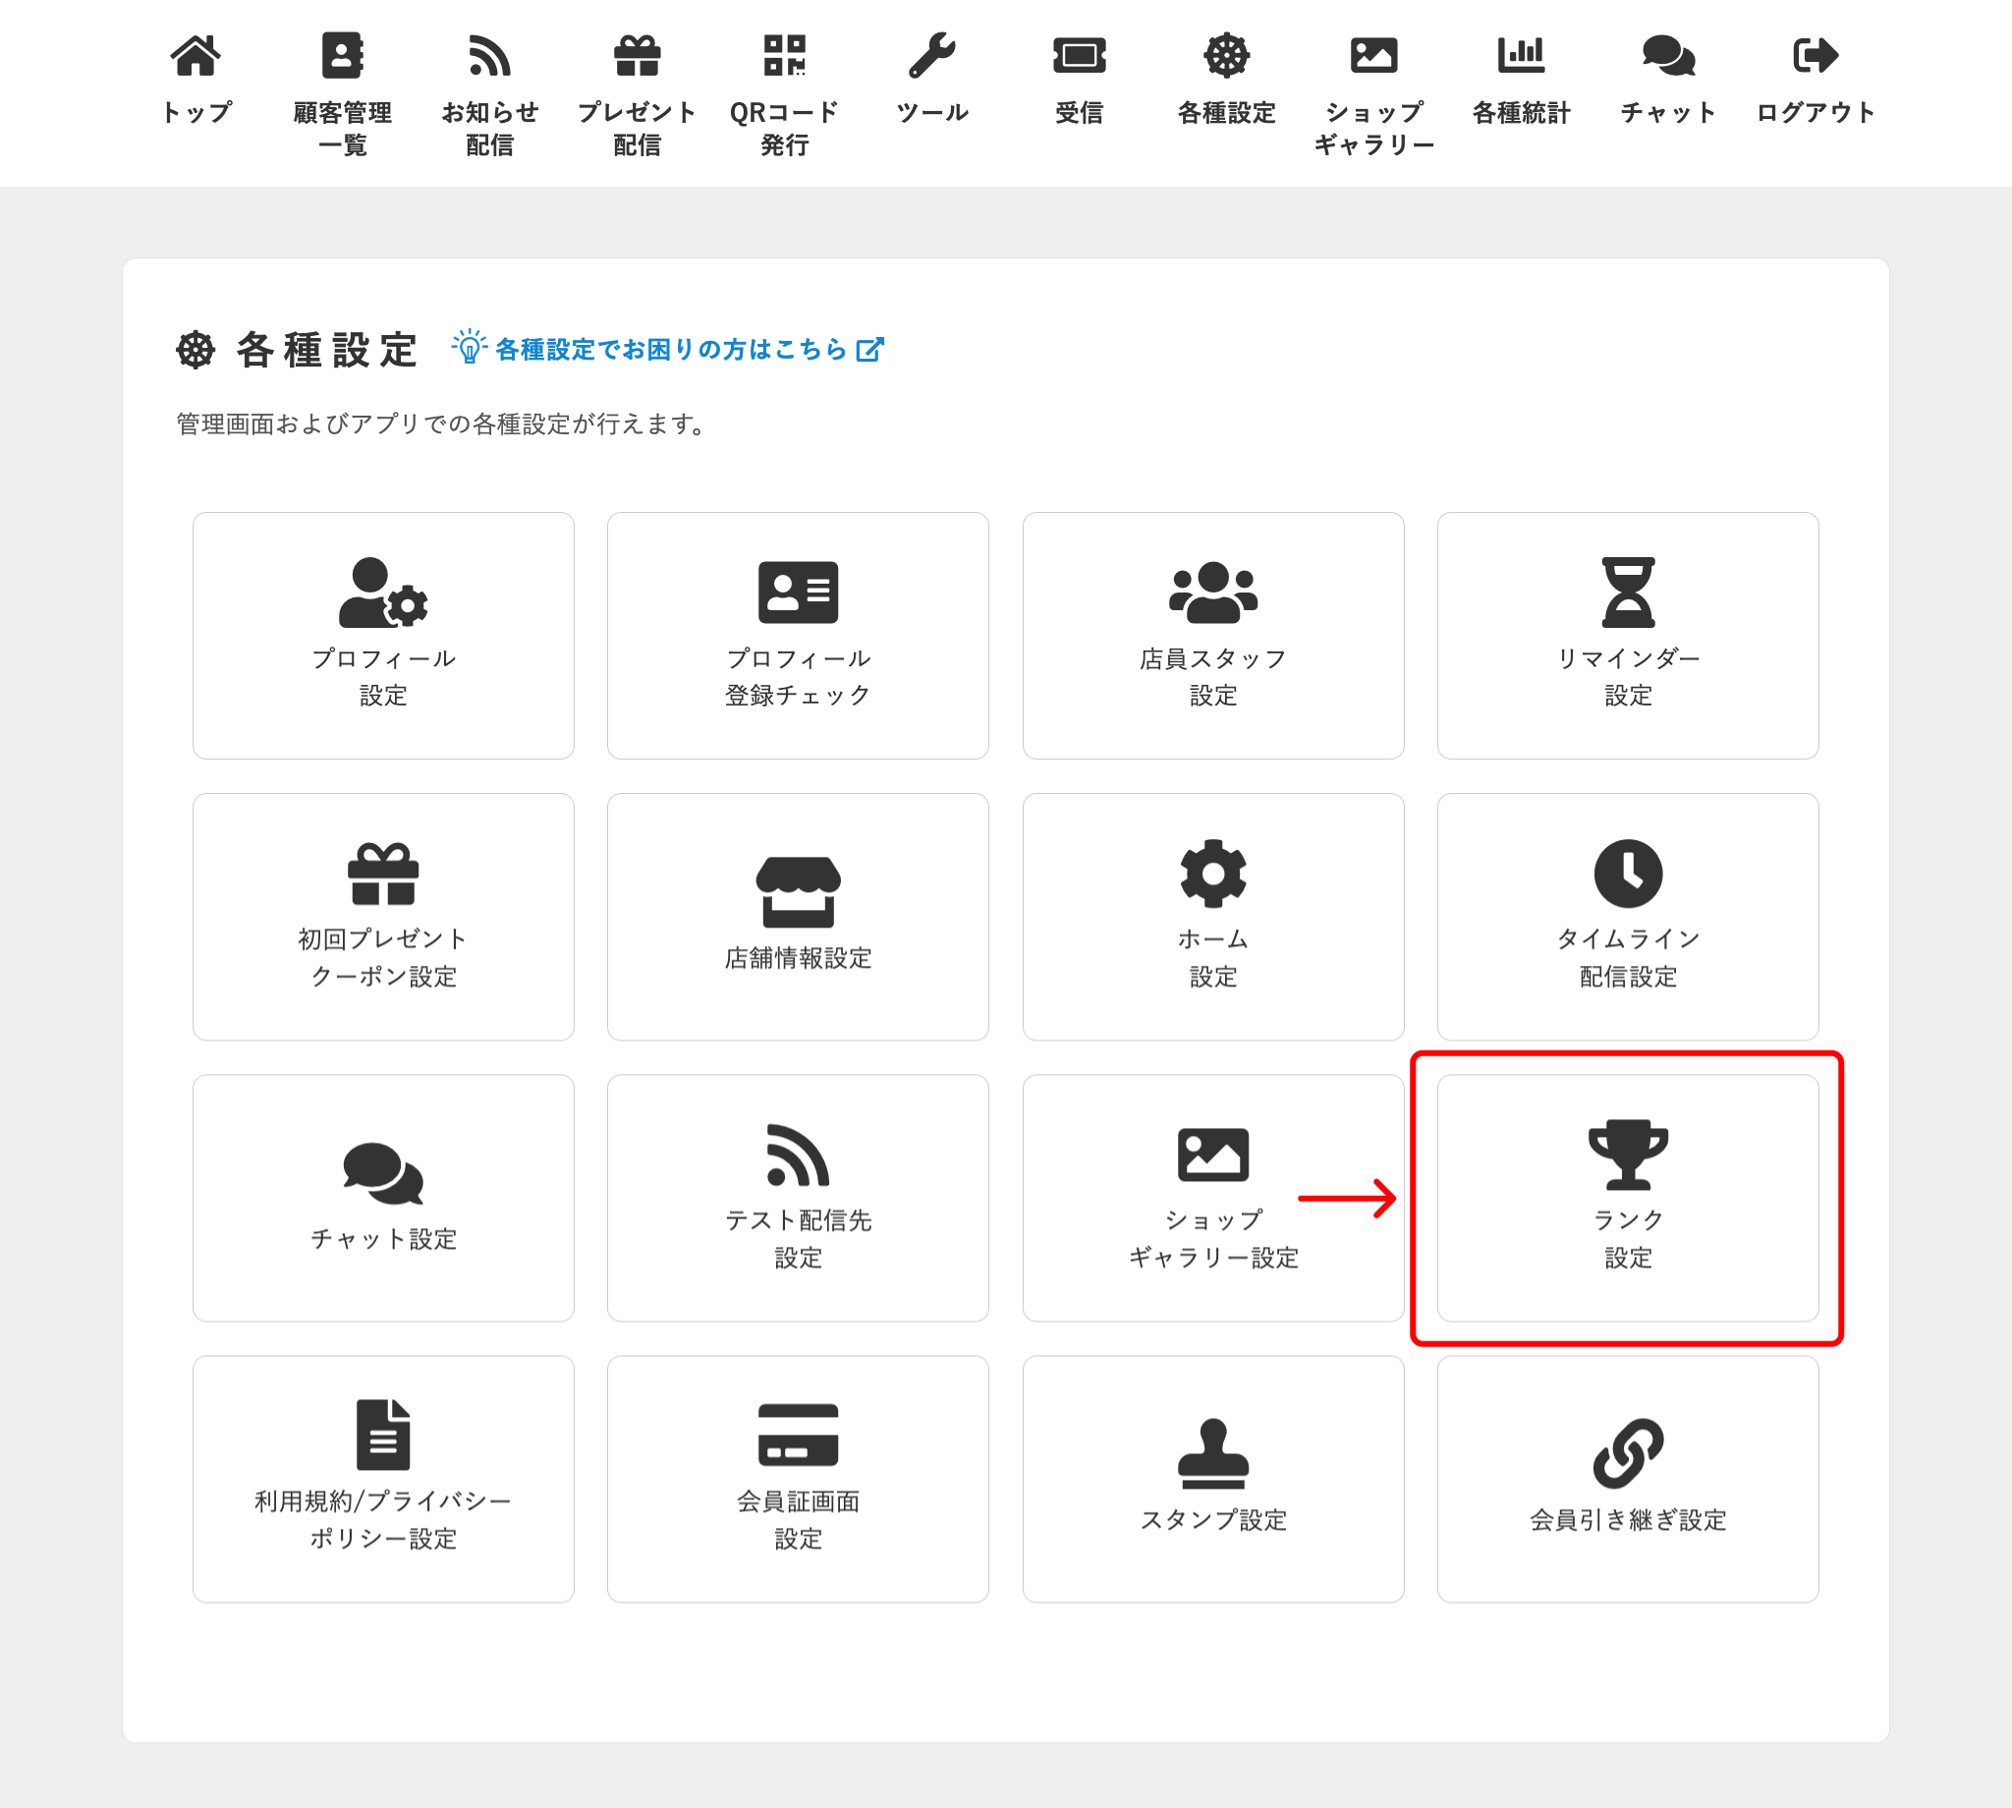Click the home icon for トップ
Screen dimensions: 2012x1808
196,56
